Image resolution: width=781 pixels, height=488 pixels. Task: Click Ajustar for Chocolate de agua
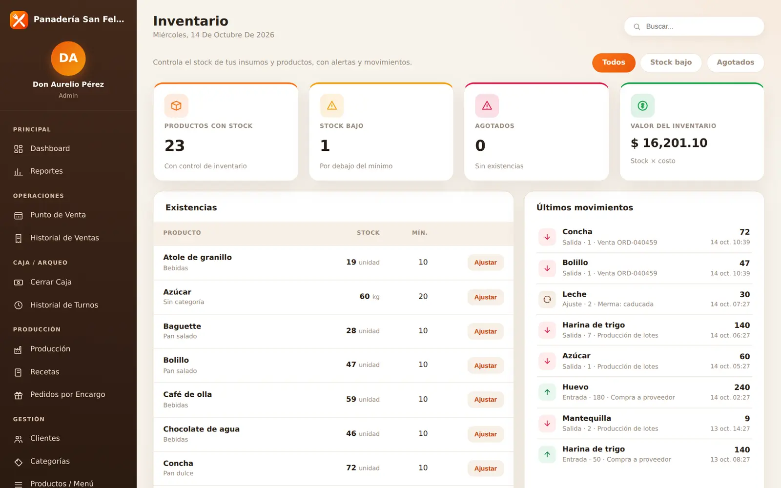(485, 434)
